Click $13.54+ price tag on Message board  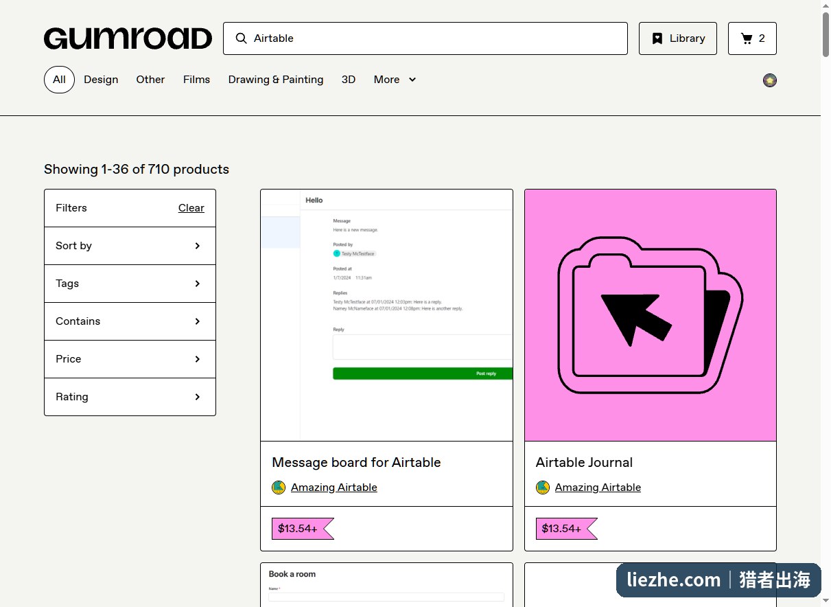point(303,529)
